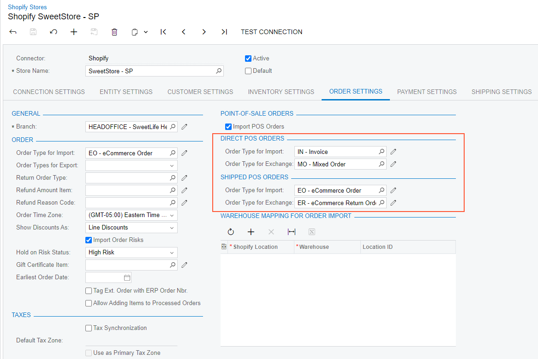Edit the ER - eCommerce Return Order via pencil
538x359 pixels.
pyautogui.click(x=393, y=202)
